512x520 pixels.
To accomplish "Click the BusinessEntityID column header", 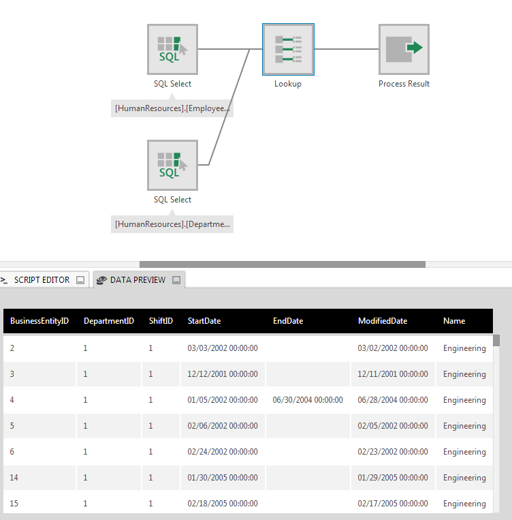I will point(39,321).
